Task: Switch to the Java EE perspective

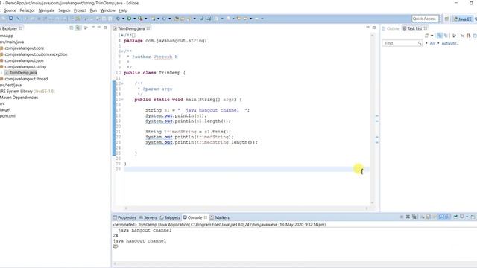Action: [x=462, y=19]
